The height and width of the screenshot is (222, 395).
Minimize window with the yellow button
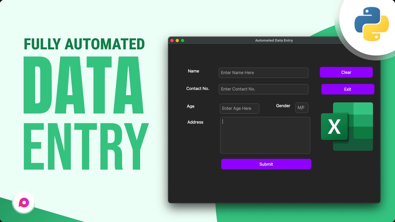click(x=177, y=40)
